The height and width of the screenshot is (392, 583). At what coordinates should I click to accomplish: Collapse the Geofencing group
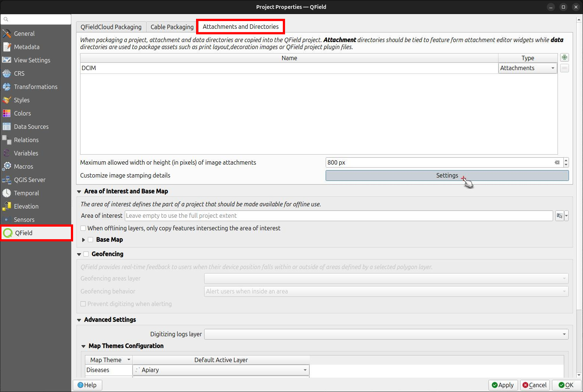79,254
